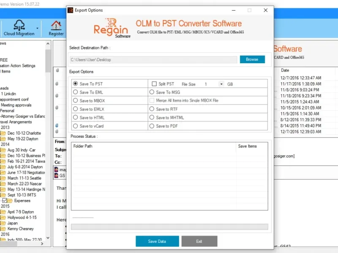Click the horizontal scroll right arrow
338x253 pixels.
(x=42, y=244)
